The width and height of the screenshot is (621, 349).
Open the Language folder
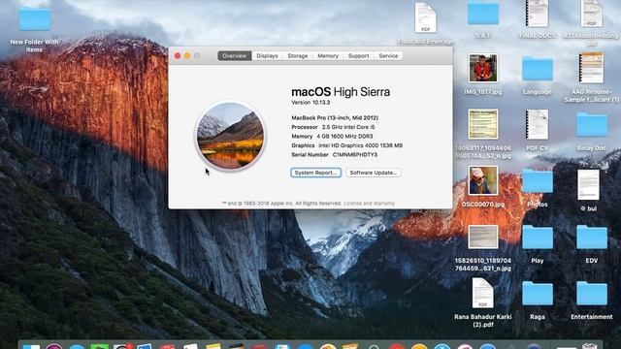coord(537,69)
